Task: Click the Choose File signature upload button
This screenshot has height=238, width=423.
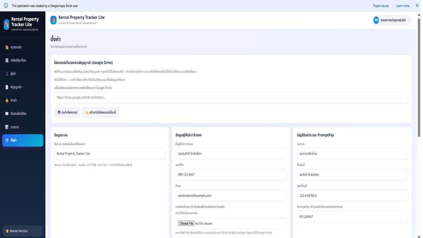Action: click(186, 223)
